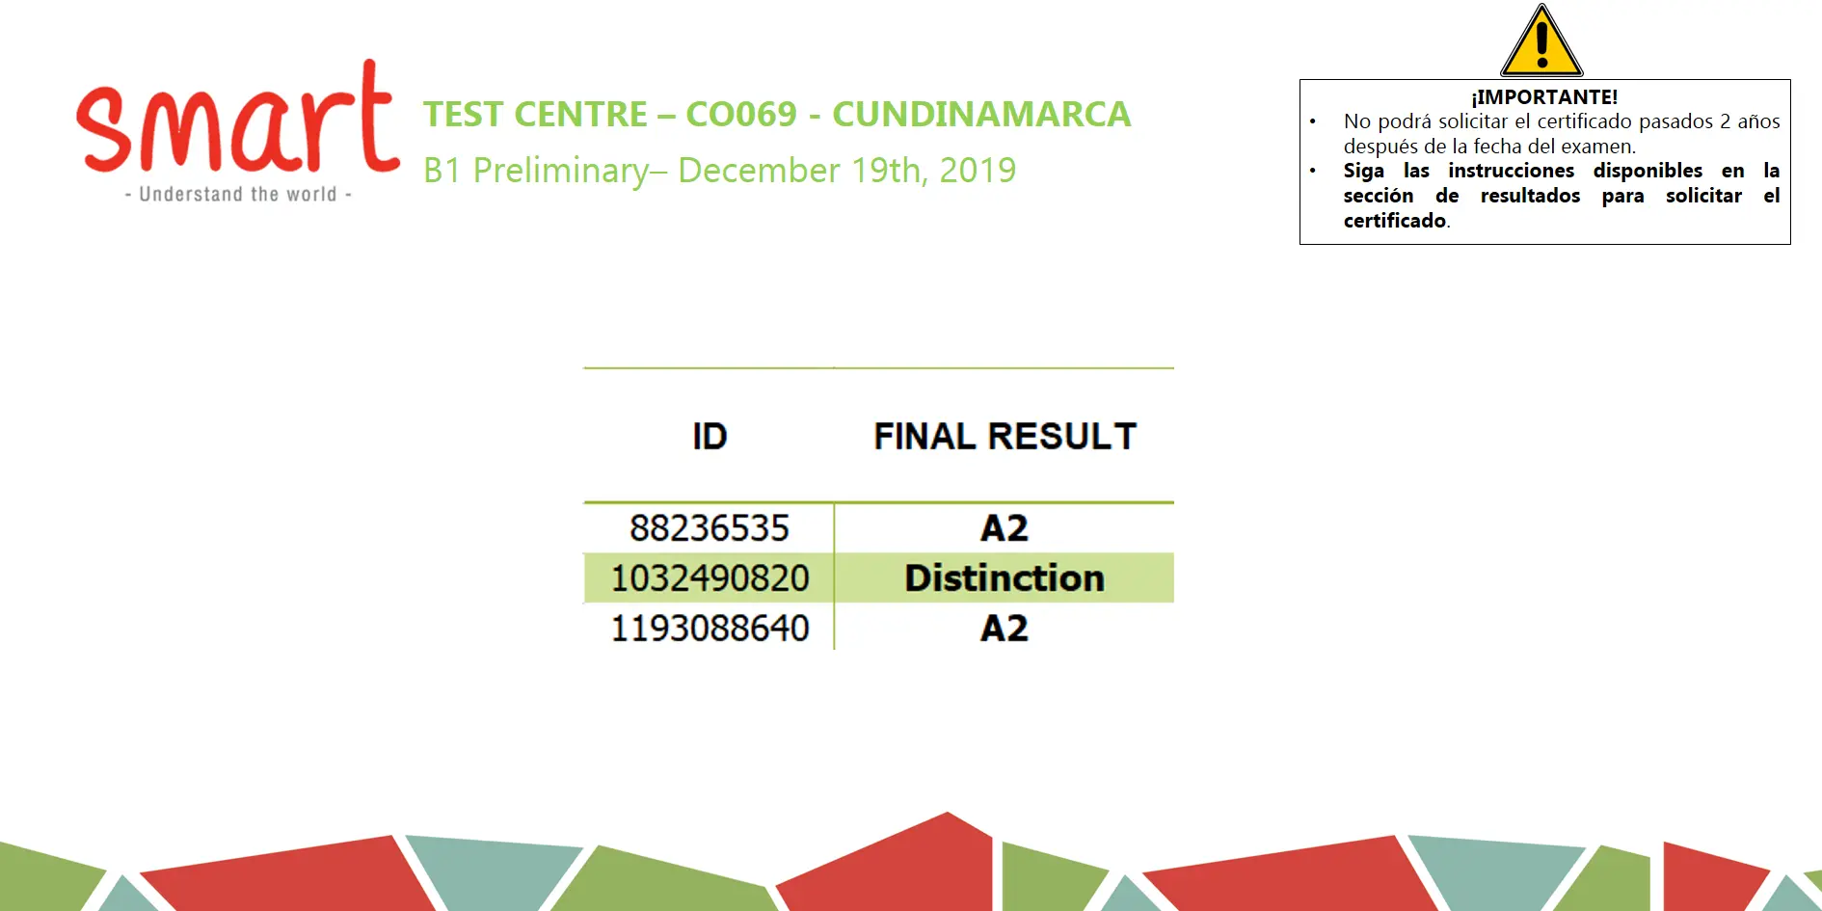Click the 'ID' column header
Screen dimensions: 1822x911
click(x=710, y=437)
